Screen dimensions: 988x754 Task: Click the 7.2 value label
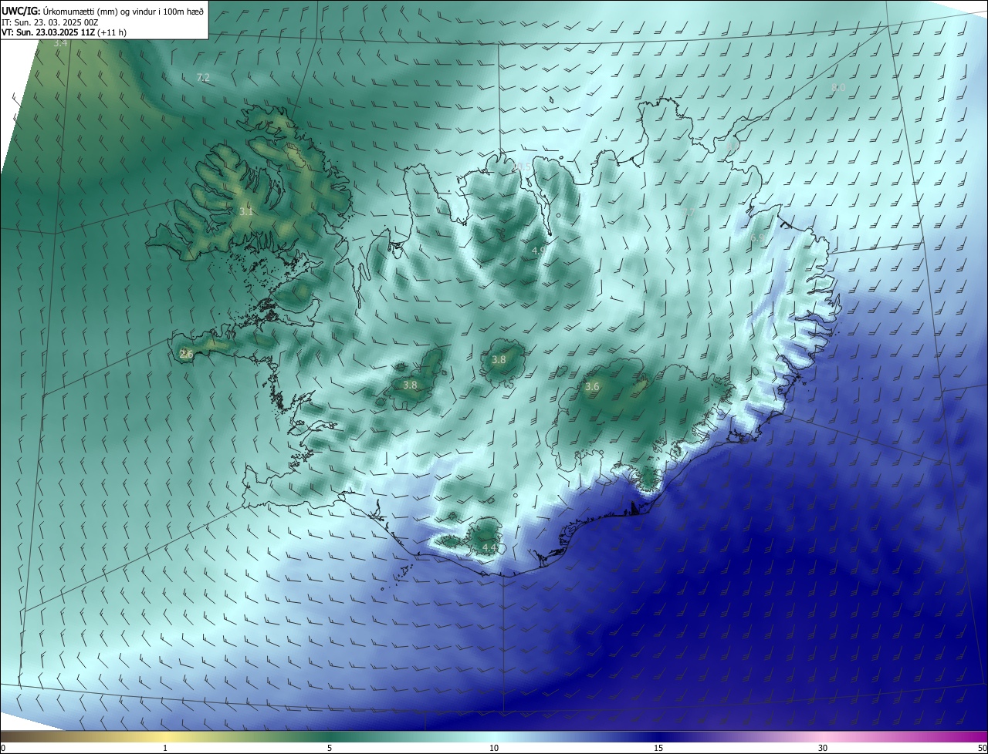tap(204, 78)
